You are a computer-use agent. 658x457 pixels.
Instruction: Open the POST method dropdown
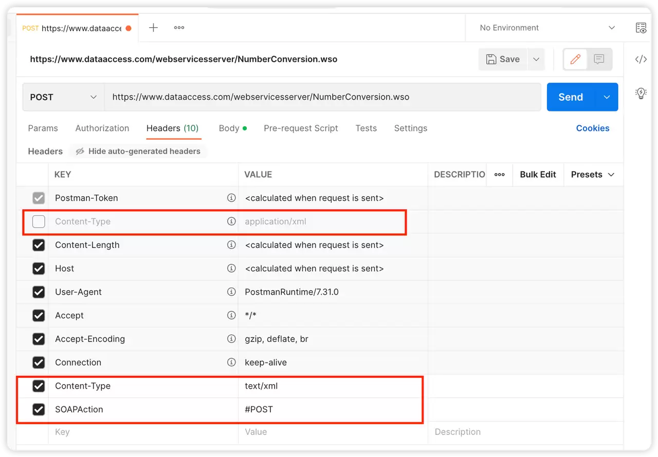(x=64, y=97)
